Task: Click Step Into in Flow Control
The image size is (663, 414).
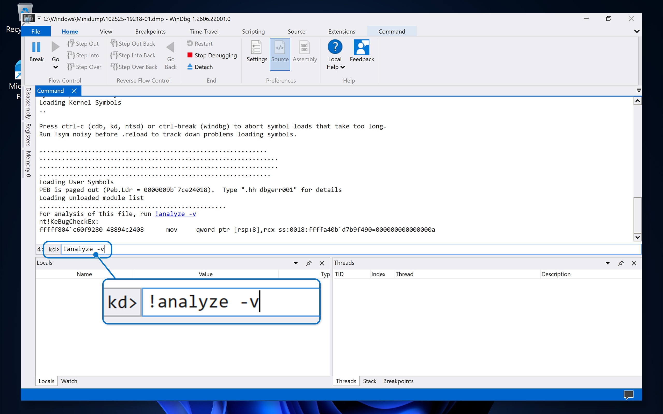Action: (x=83, y=55)
